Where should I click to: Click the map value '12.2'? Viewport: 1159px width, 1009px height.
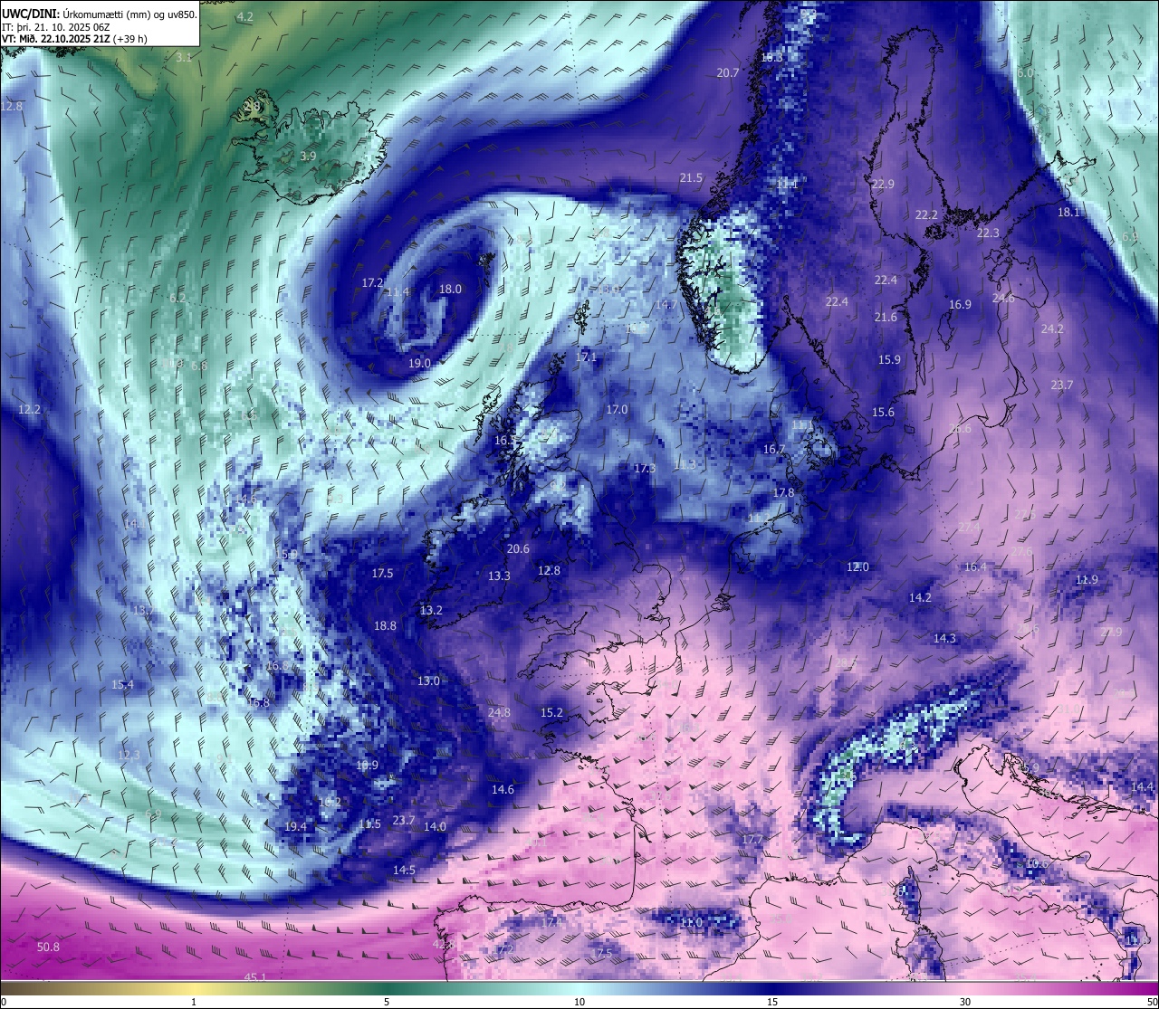(x=29, y=409)
